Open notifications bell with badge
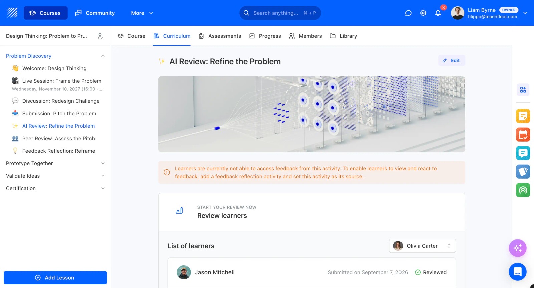Image resolution: width=534 pixels, height=288 pixels. [x=438, y=13]
